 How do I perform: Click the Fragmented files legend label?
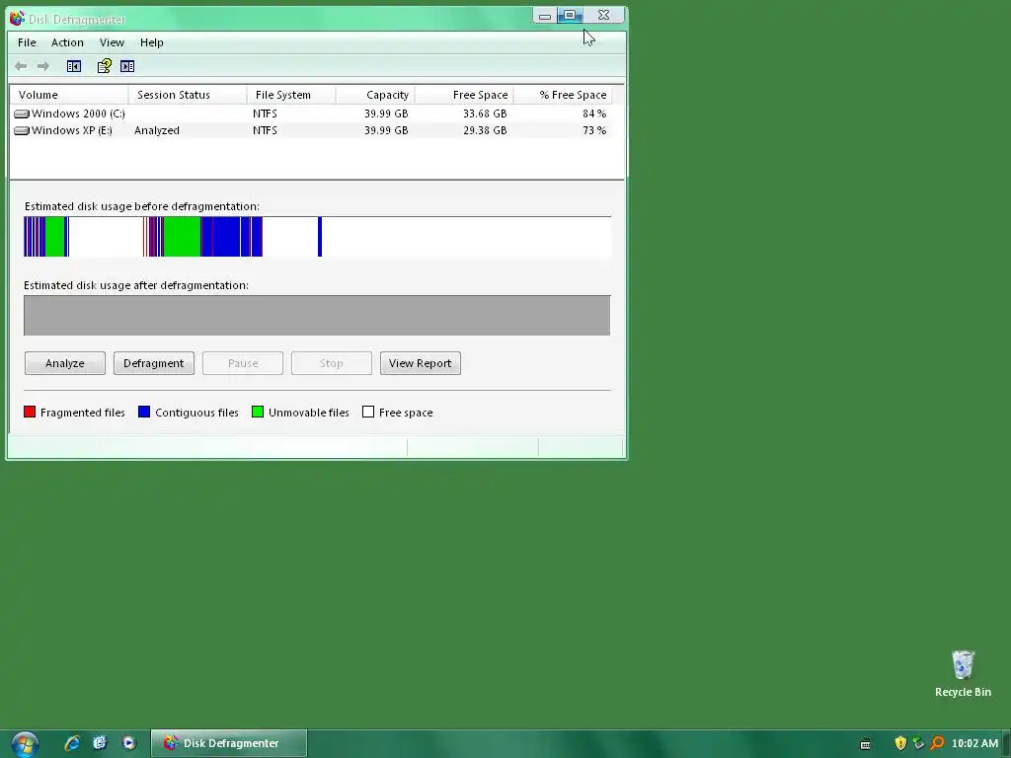pos(83,413)
